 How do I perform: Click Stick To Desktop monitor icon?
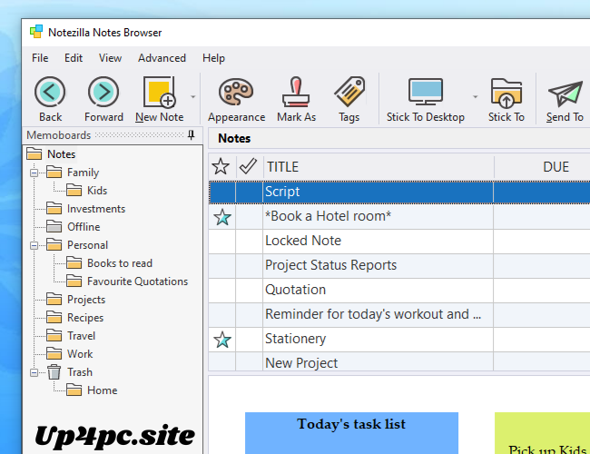[426, 92]
